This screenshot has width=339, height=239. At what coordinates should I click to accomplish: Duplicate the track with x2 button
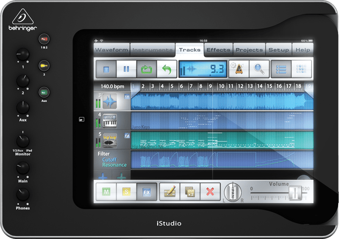[x=189, y=192]
